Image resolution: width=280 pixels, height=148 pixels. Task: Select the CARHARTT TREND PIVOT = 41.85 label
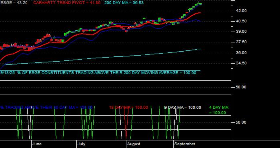pos(67,3)
